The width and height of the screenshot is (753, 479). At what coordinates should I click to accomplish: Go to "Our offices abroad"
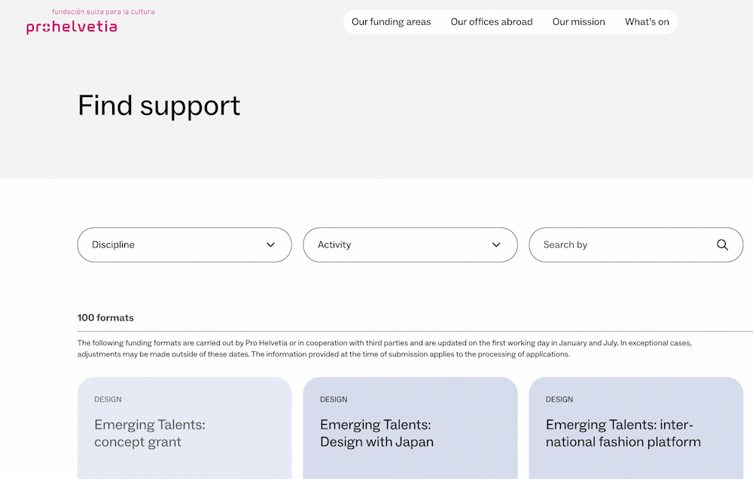click(491, 22)
